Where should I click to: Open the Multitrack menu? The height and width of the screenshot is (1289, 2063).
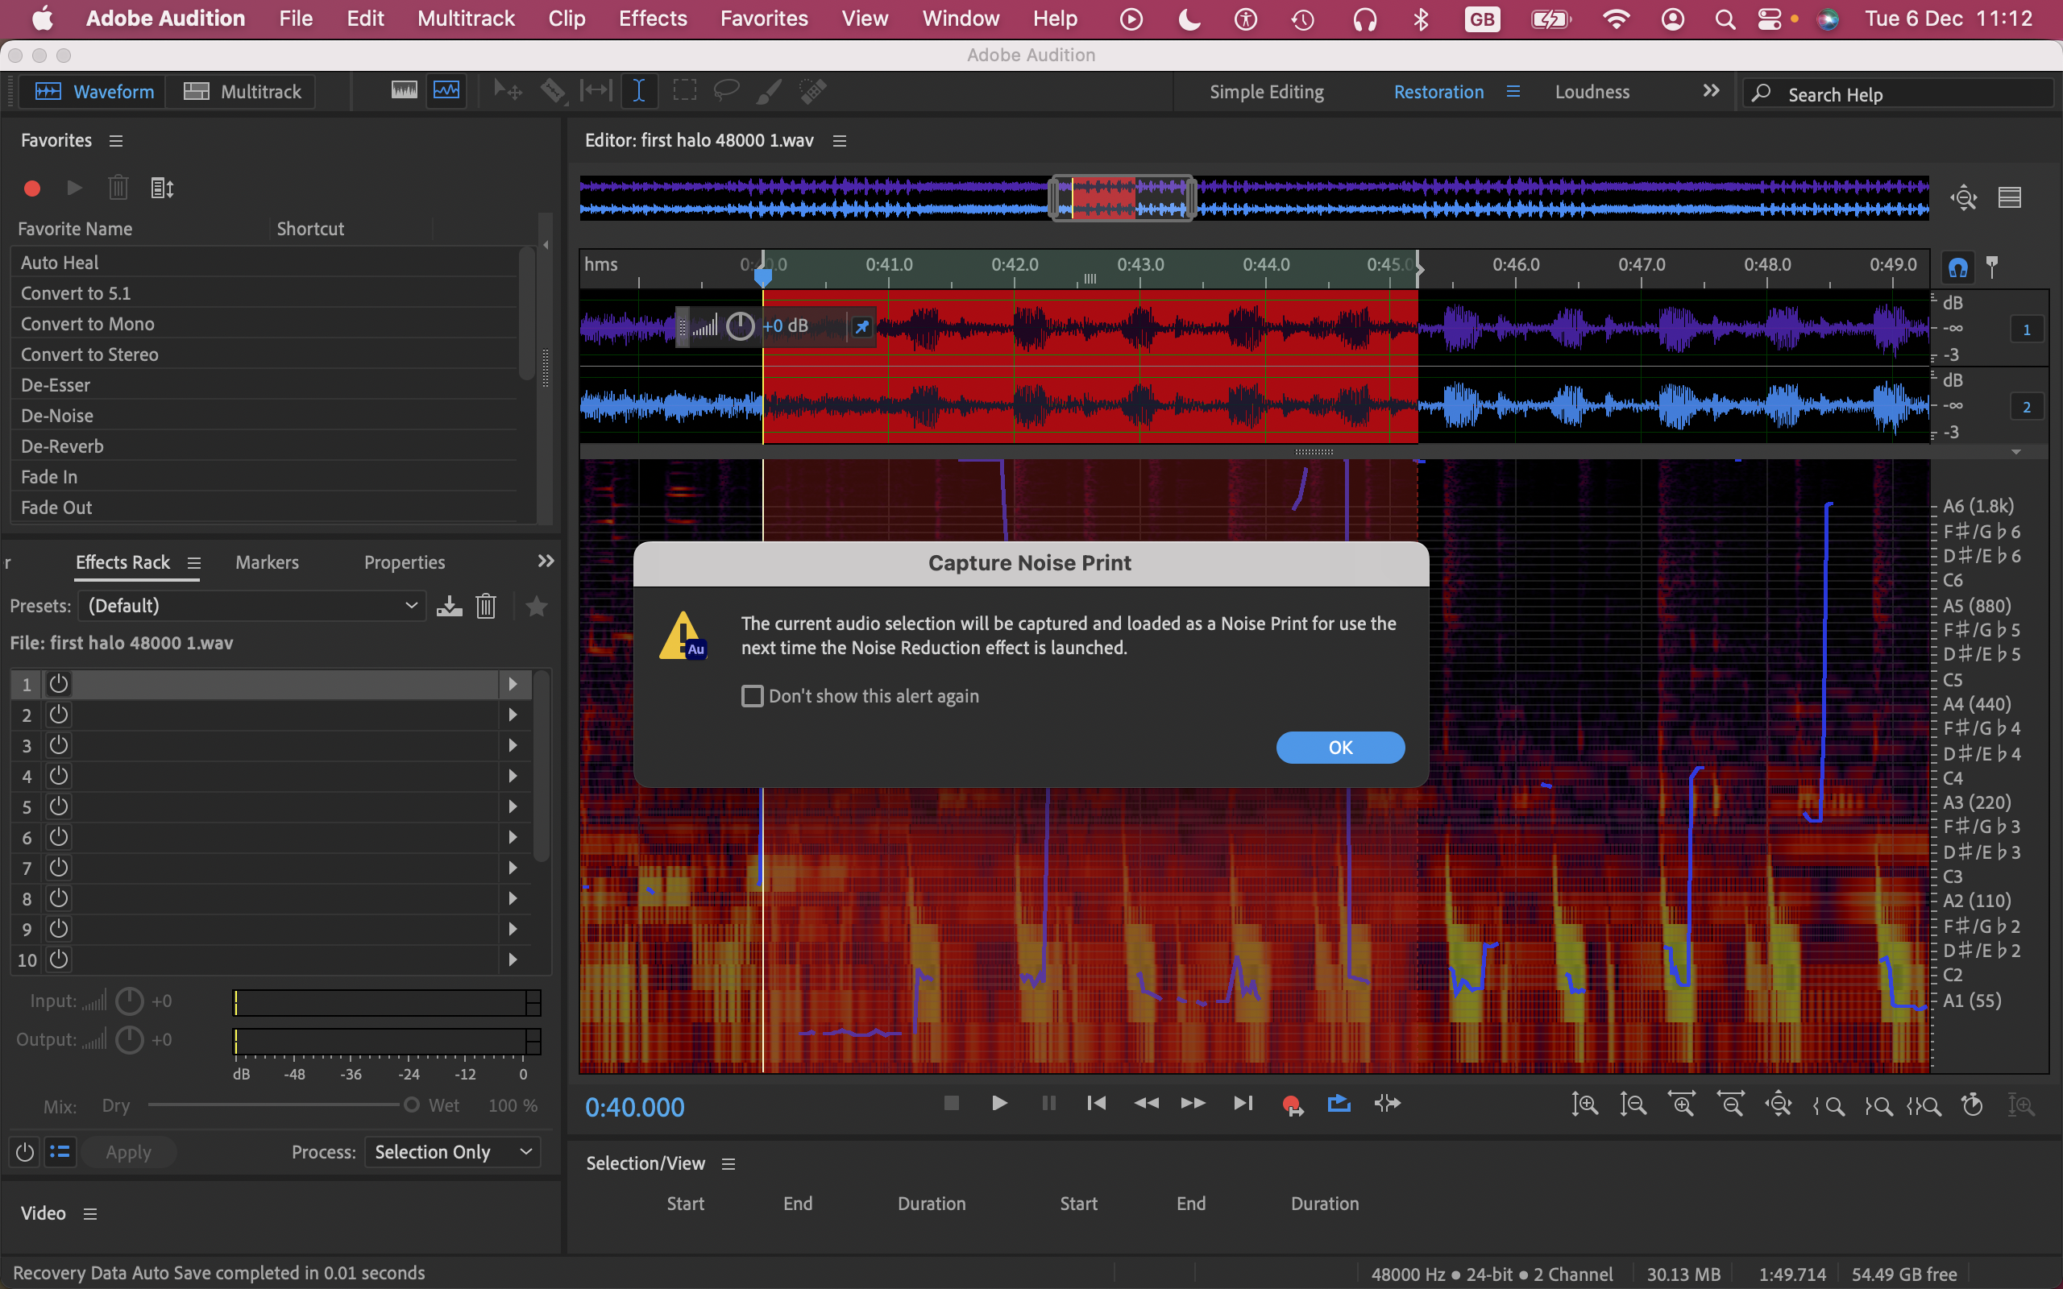466,19
